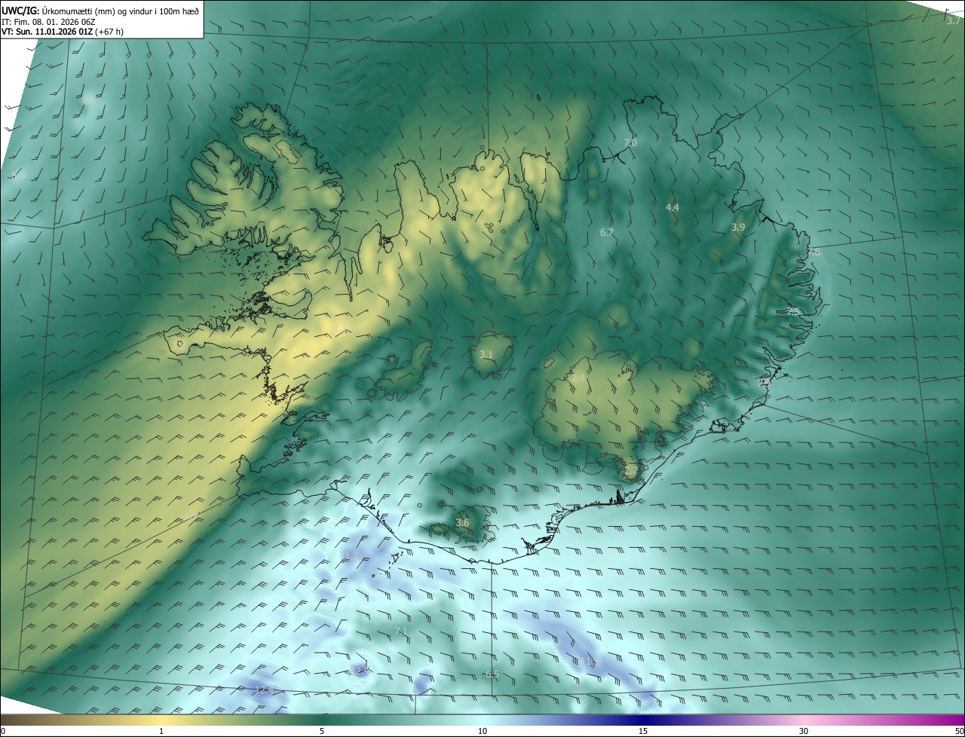
Task: Click the colour scale tick label '10'
Action: point(482,731)
